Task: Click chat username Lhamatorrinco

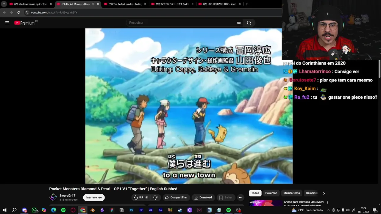Action: point(315,72)
